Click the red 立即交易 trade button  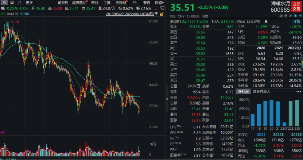tap(296, 7)
